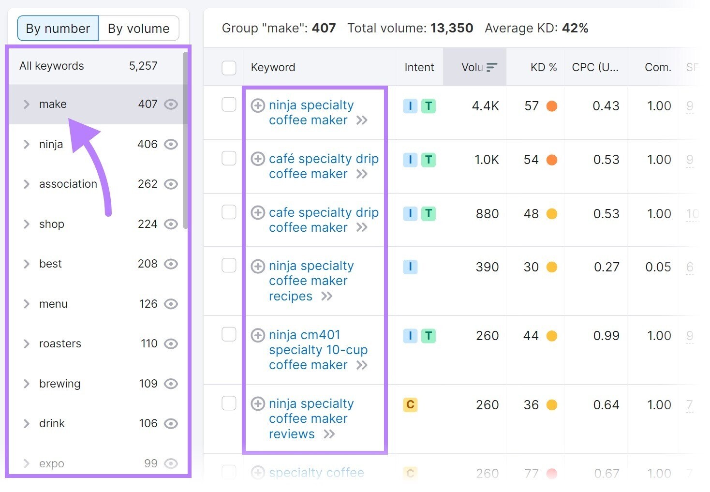
Task: Expand the 'make' keyword group
Action: 26,104
